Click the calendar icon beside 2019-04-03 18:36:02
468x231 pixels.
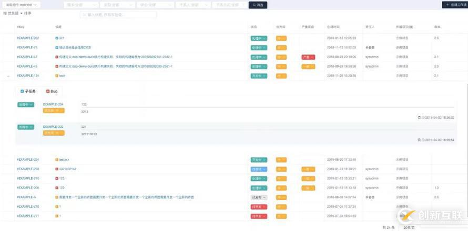point(419,118)
